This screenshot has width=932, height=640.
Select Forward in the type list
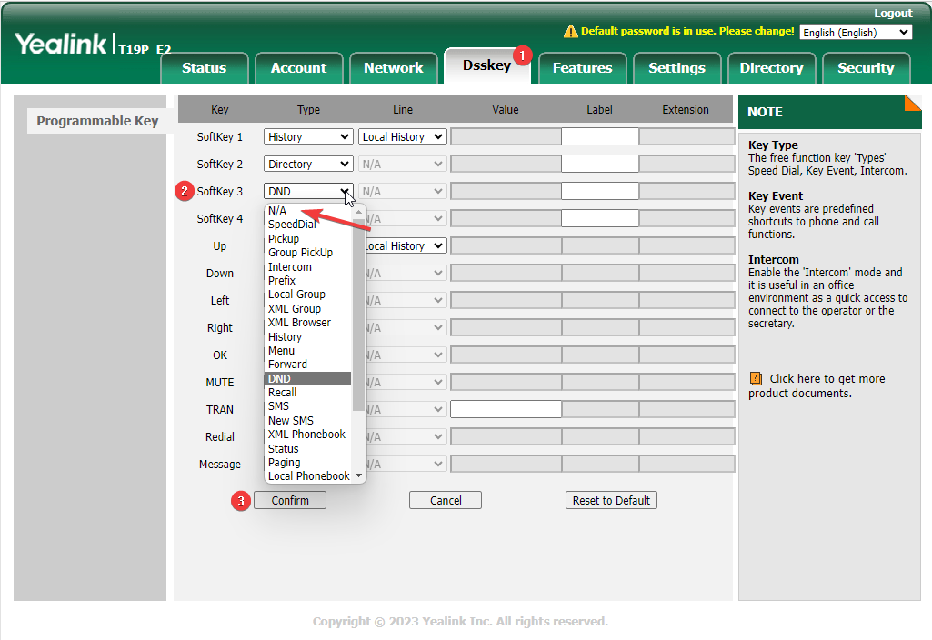click(x=287, y=365)
